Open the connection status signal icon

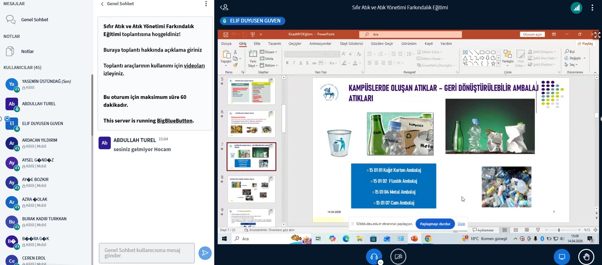click(x=576, y=8)
